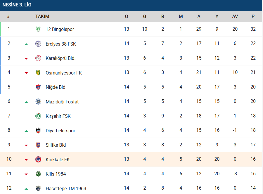The width and height of the screenshot is (263, 194).
Task: Click the red down arrow beside Kırıkkale FK
Action: pyautogui.click(x=26, y=160)
